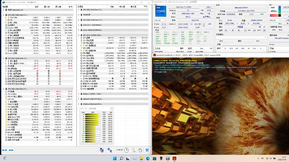Click the SSE4.1 instruction set indicator
Image resolution: width=289 pixels, height=162 pixels.
pyautogui.click(x=166, y=34)
